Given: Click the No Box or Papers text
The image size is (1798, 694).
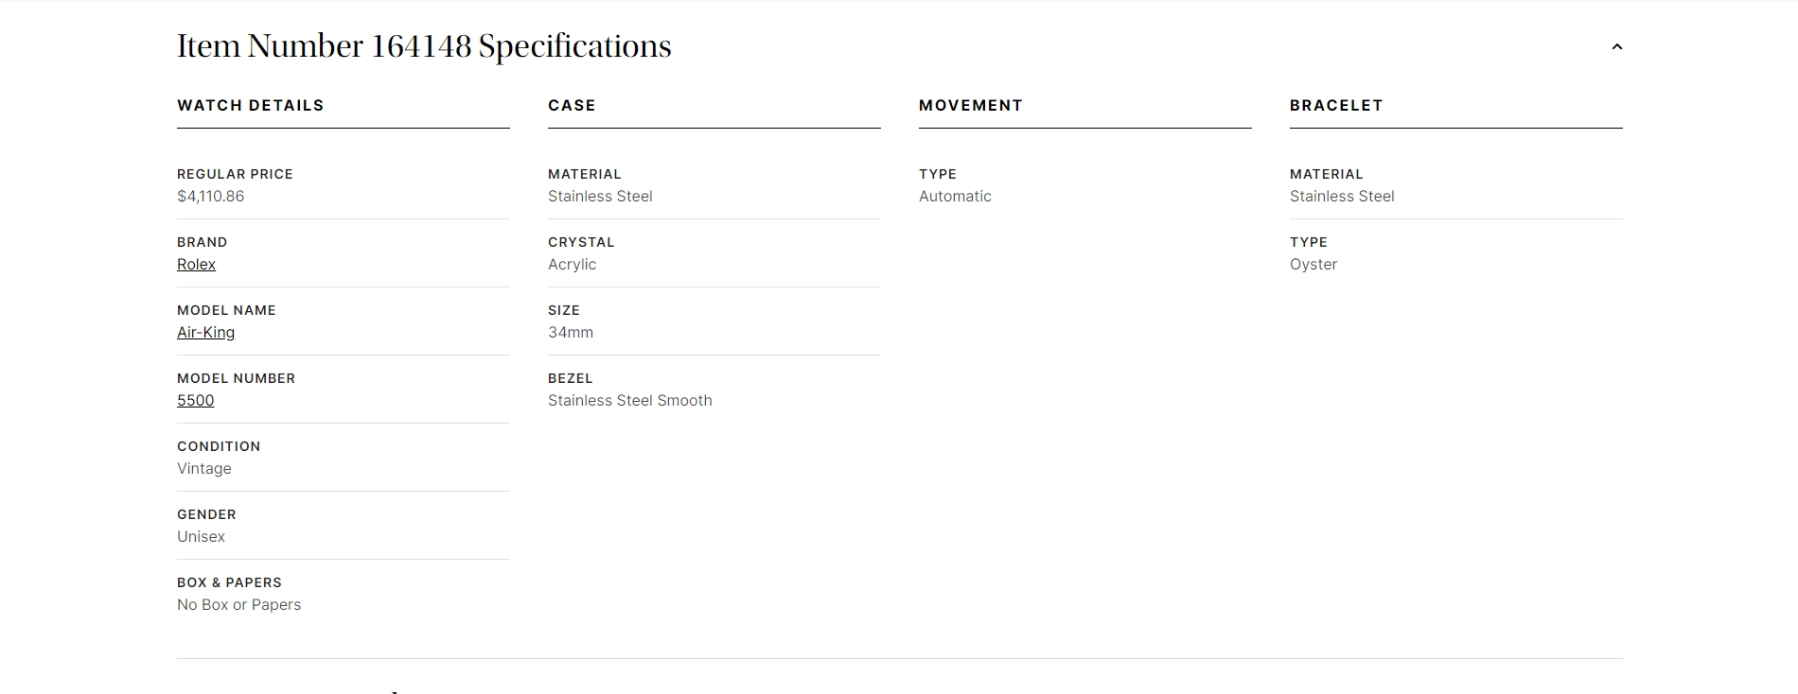Looking at the screenshot, I should [x=238, y=605].
